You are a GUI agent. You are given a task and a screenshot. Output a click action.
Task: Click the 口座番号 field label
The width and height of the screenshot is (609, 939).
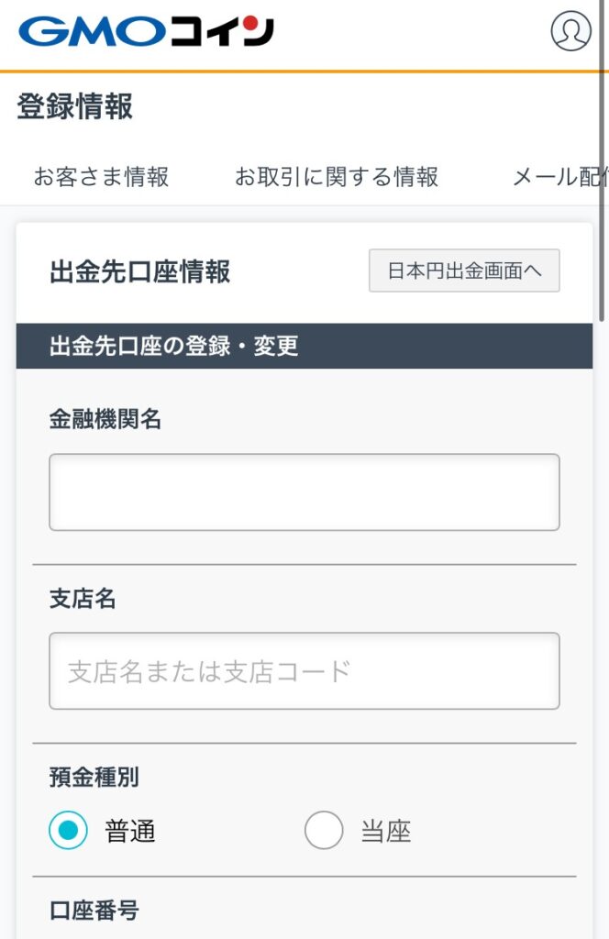point(94,911)
